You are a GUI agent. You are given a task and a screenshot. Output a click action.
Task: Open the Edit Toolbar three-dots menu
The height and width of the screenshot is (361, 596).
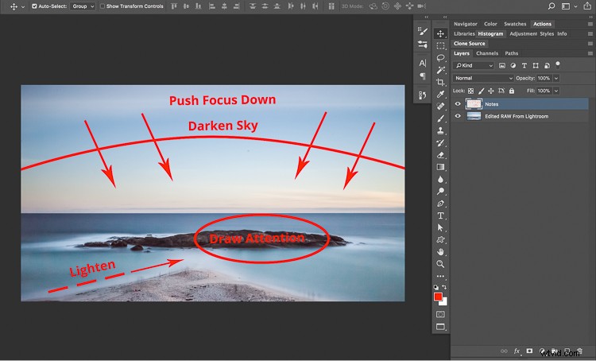pyautogui.click(x=440, y=276)
